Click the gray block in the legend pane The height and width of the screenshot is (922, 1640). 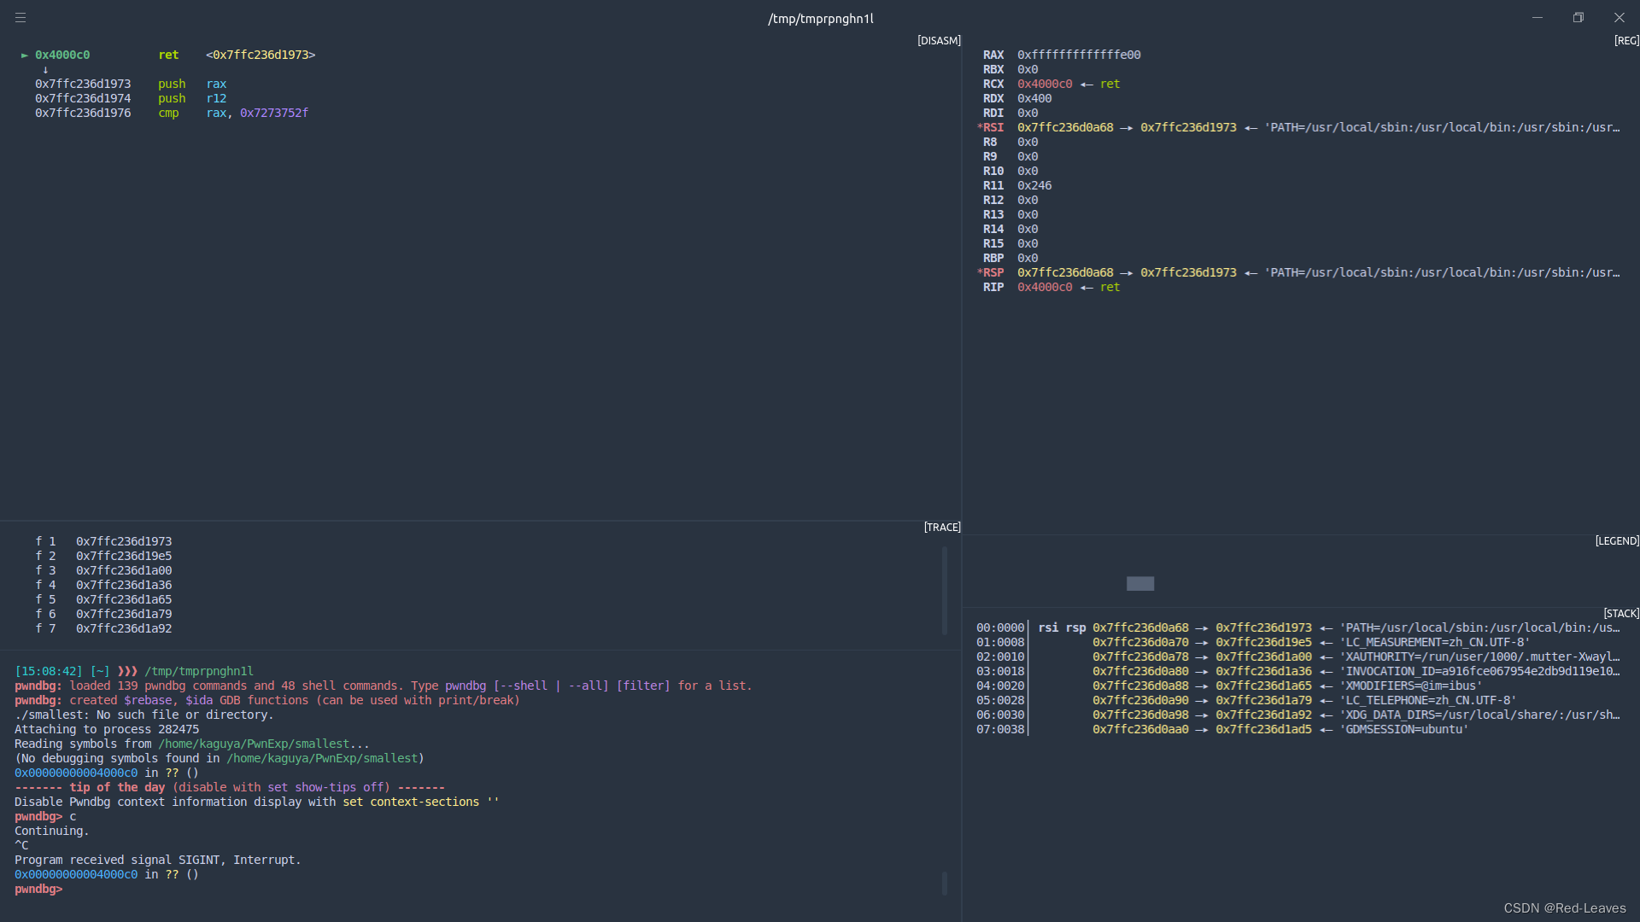(1140, 583)
